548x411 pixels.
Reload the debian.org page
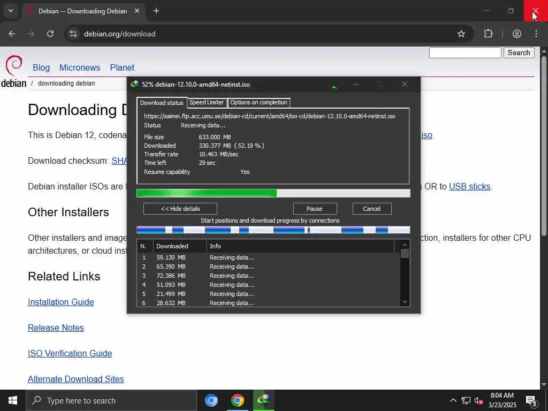pyautogui.click(x=50, y=34)
